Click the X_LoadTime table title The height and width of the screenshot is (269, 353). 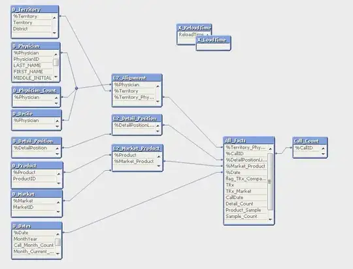[213, 40]
